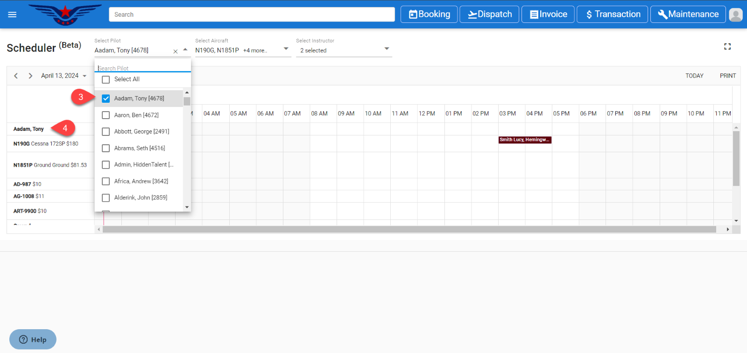
Task: Toggle fullscreen scheduler view
Action: pyautogui.click(x=727, y=47)
